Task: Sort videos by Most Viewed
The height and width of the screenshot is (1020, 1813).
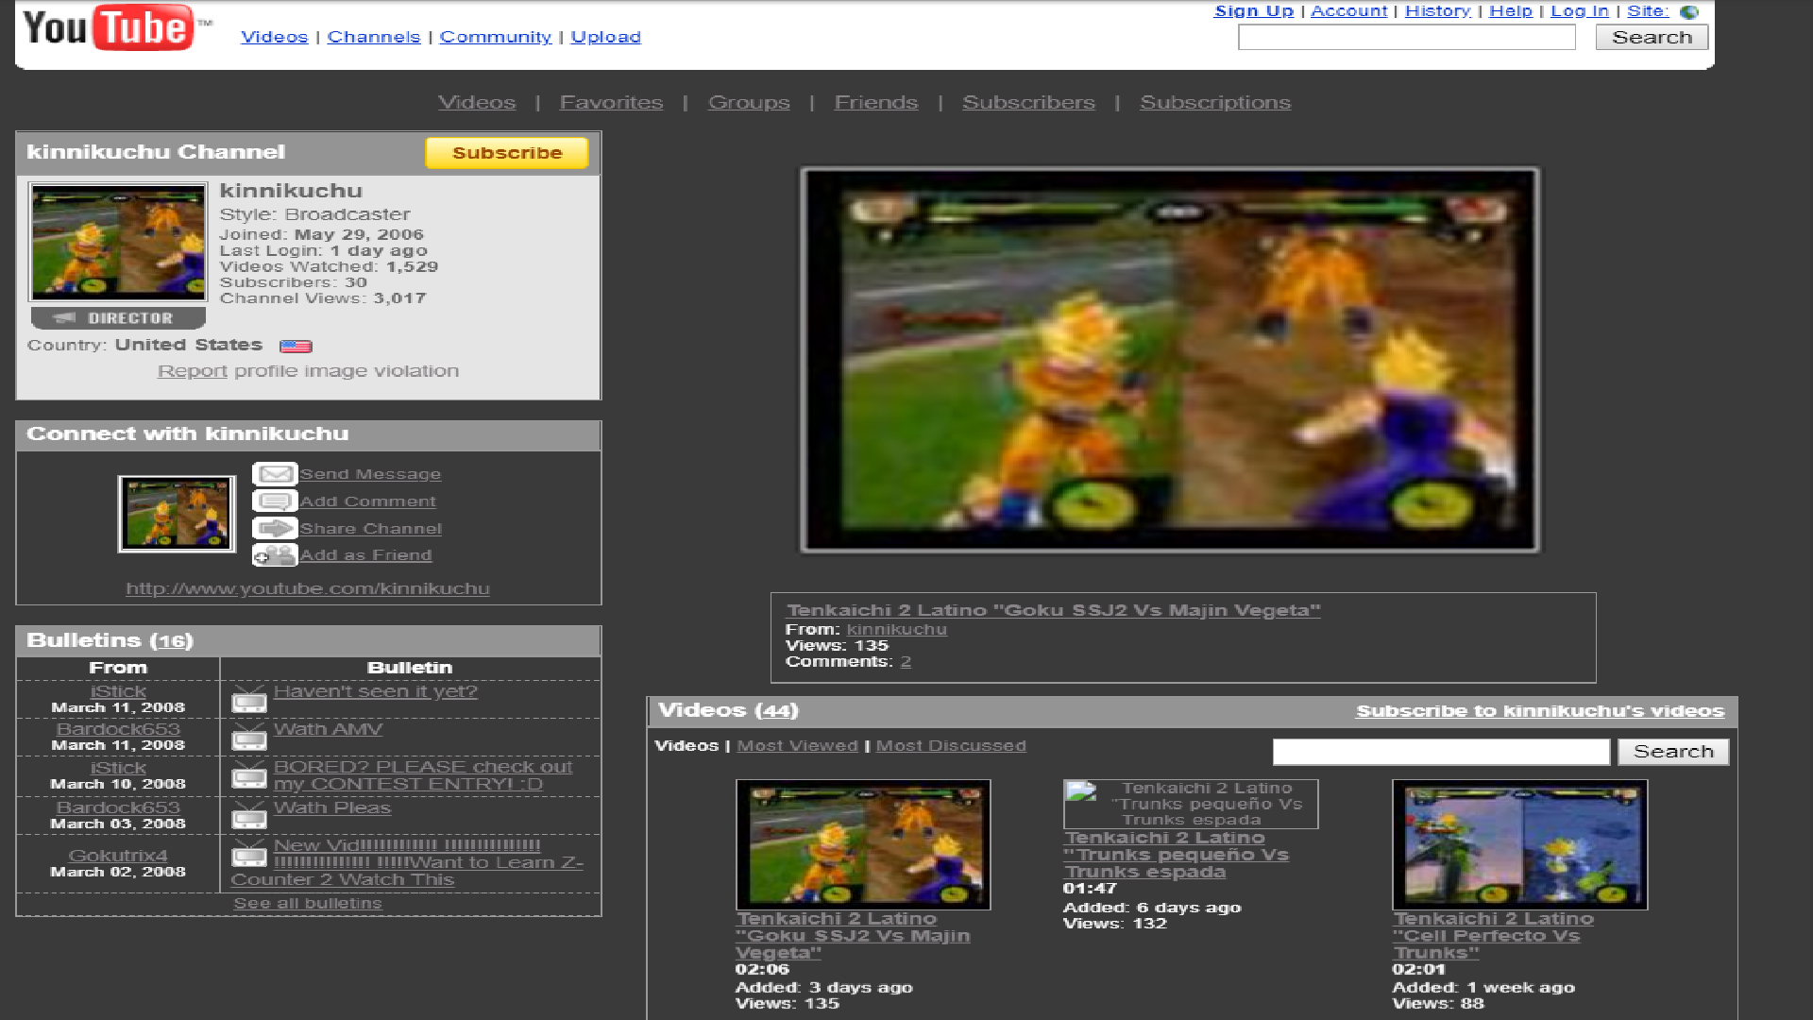Action: [x=798, y=745]
